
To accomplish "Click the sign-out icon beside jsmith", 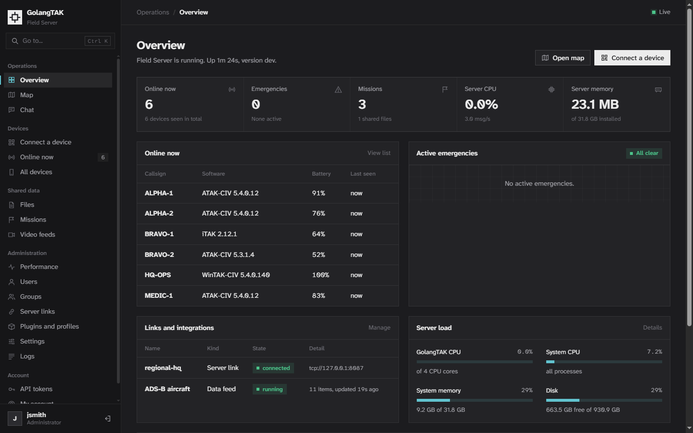I will coord(108,419).
